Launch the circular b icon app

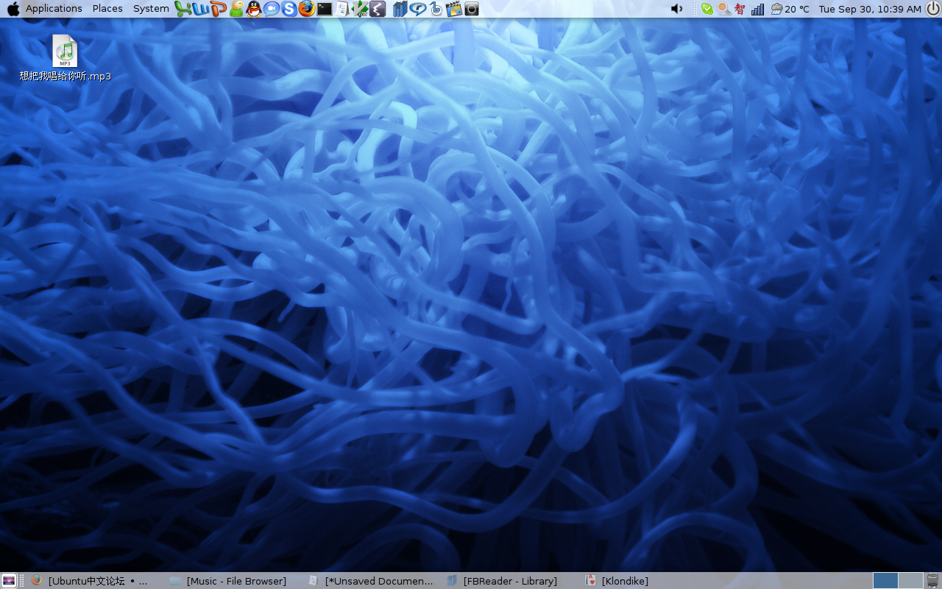coord(436,9)
